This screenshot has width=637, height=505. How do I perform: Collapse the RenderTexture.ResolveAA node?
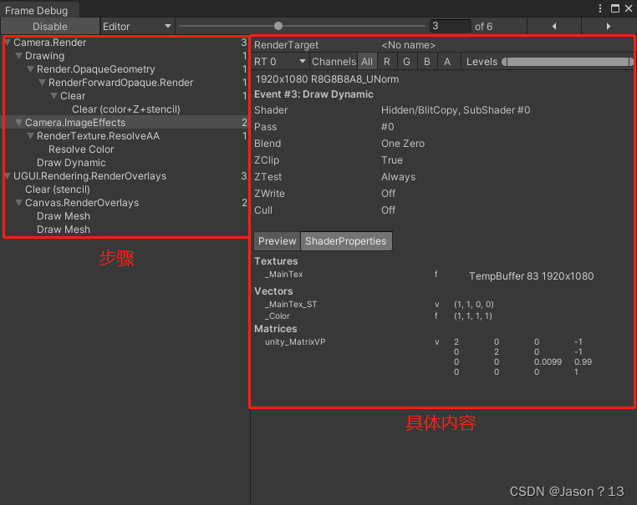click(x=30, y=136)
